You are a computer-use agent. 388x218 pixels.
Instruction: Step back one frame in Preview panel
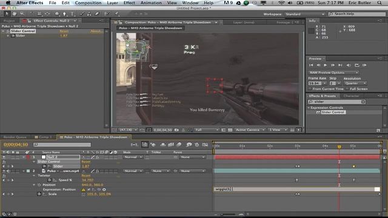(x=318, y=65)
